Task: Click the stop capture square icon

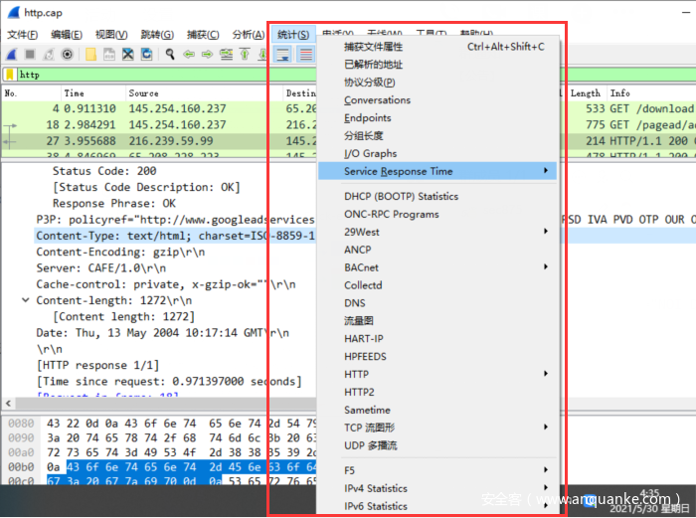Action: (30, 55)
